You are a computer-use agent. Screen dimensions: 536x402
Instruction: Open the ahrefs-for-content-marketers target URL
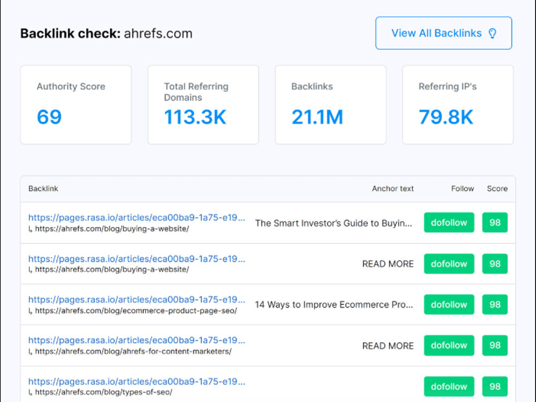[133, 352]
